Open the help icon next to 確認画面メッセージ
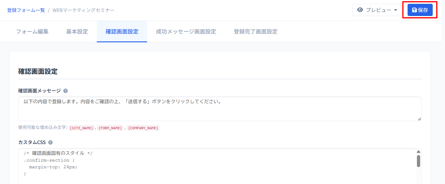 pos(65,91)
